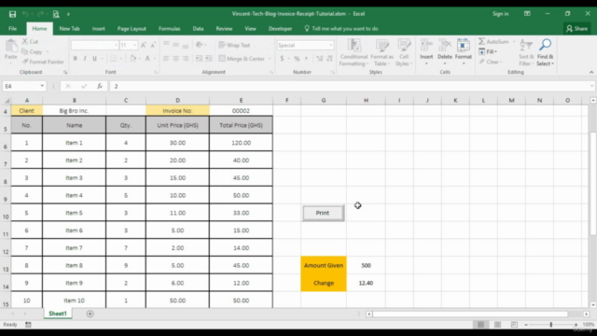Open the File tab
597x336 pixels.
tap(12, 29)
